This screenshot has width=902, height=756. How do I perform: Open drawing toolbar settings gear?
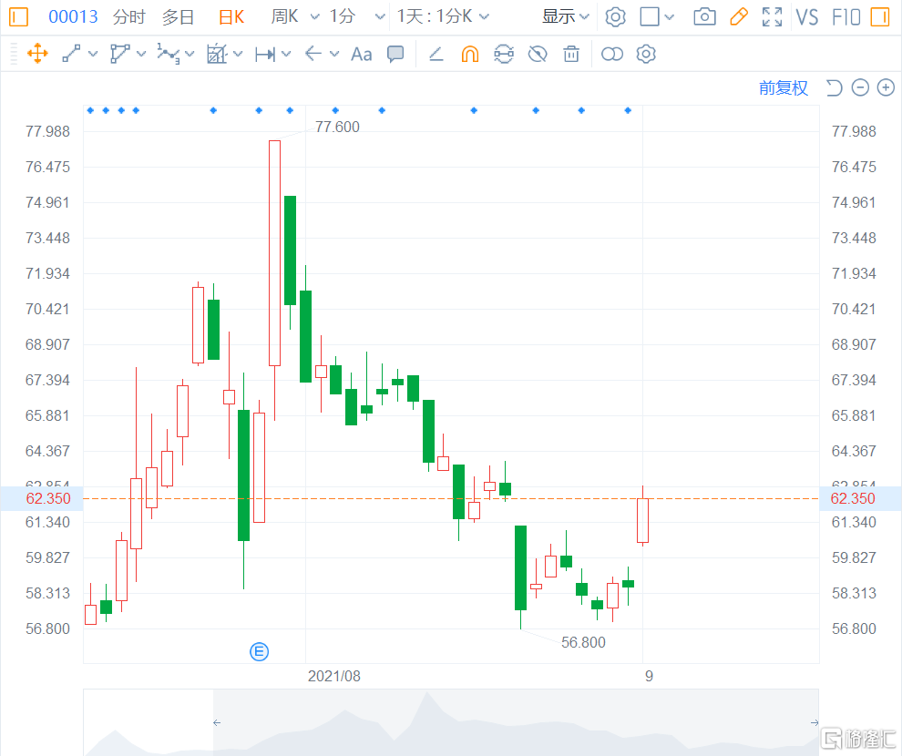tap(646, 54)
